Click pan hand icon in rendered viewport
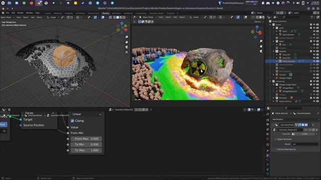 tap(261, 46)
